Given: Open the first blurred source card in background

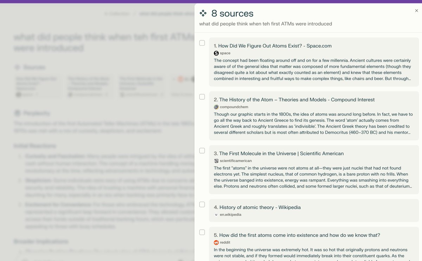Looking at the screenshot, I should [x=38, y=86].
